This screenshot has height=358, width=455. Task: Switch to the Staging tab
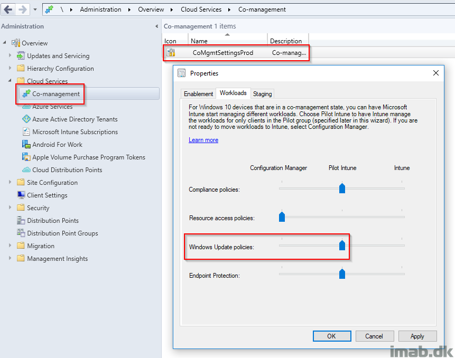(262, 94)
